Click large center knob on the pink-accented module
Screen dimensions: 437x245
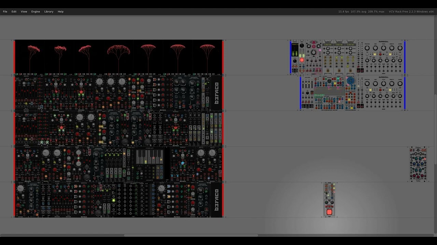click(x=313, y=52)
